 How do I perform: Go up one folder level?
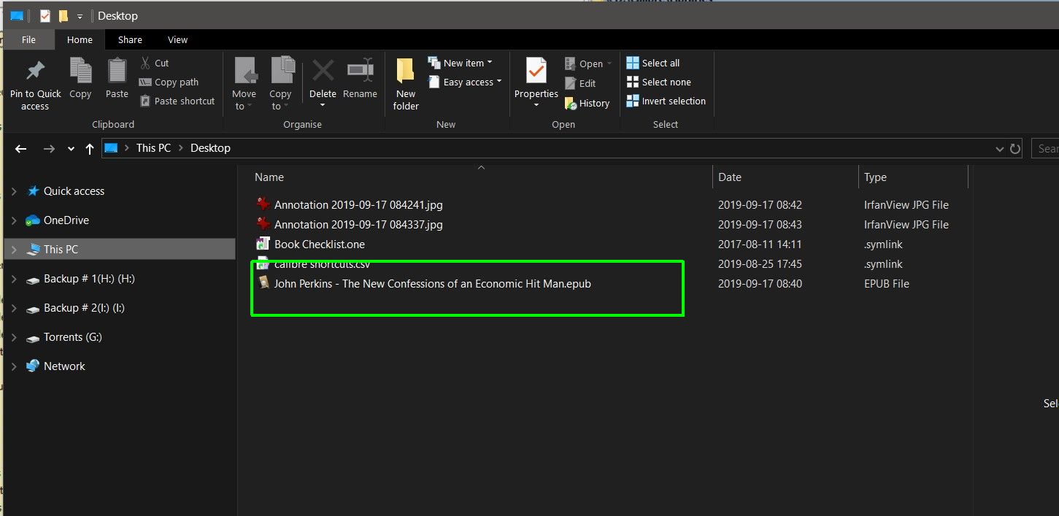89,148
